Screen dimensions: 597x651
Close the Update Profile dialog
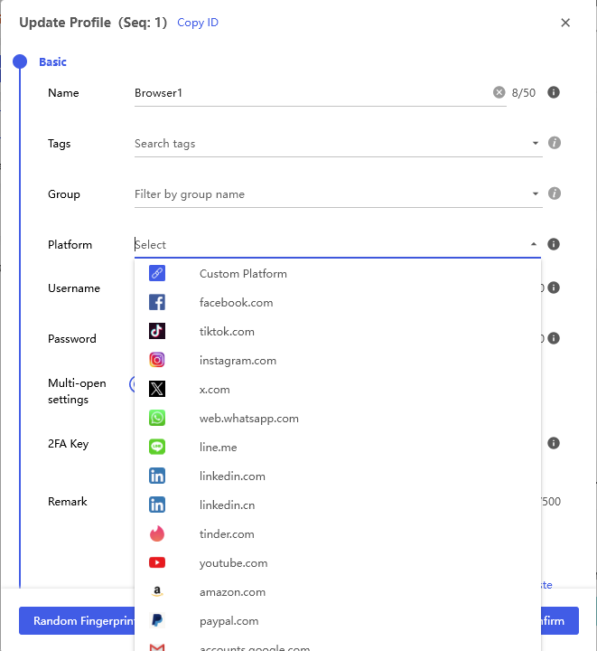coord(565,23)
